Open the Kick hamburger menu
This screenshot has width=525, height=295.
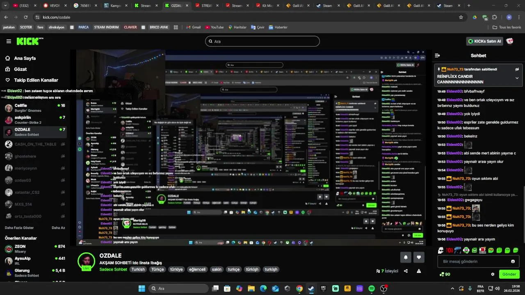pos(9,41)
